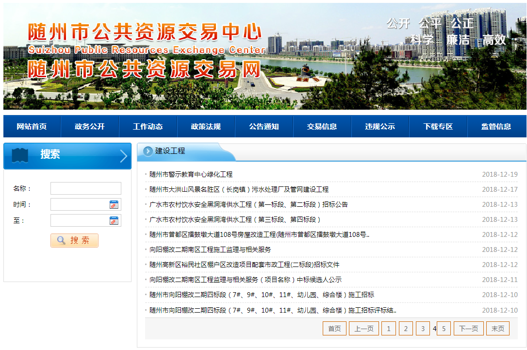Viewport: 527px width, 350px height.
Task: Click 首页 first page button
Action: [334, 329]
